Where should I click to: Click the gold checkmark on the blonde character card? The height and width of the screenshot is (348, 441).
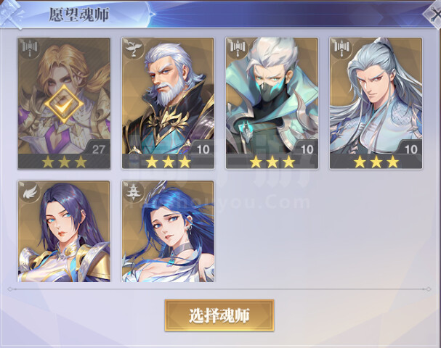[64, 104]
